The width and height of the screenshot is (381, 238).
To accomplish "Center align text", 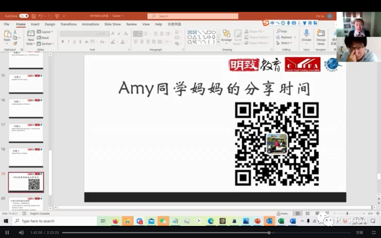I will coord(142,42).
